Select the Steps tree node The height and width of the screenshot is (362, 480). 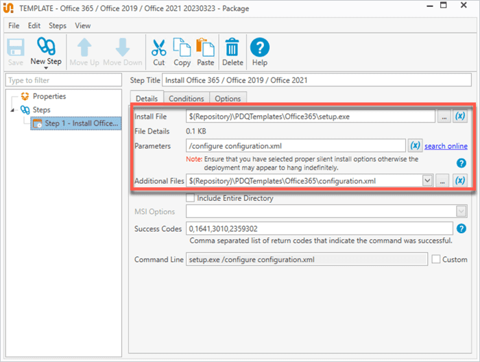point(41,110)
